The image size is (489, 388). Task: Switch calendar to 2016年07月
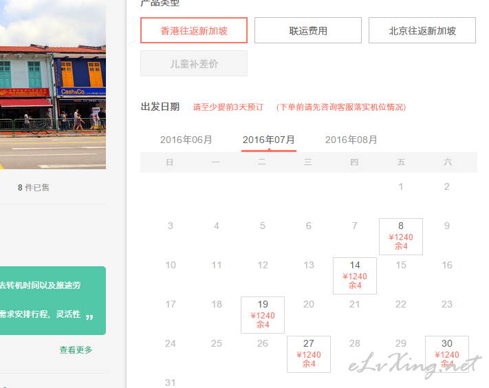click(268, 140)
